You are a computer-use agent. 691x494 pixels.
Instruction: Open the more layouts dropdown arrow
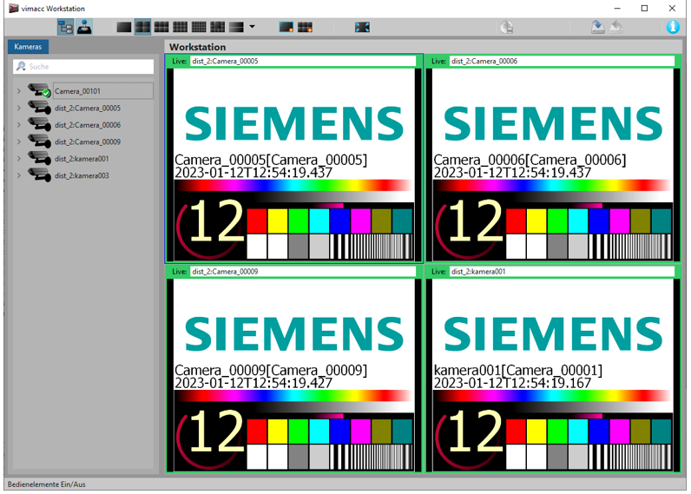pyautogui.click(x=252, y=27)
